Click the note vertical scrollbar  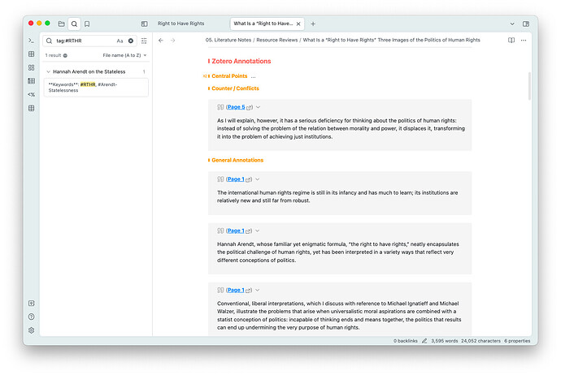coord(529,86)
